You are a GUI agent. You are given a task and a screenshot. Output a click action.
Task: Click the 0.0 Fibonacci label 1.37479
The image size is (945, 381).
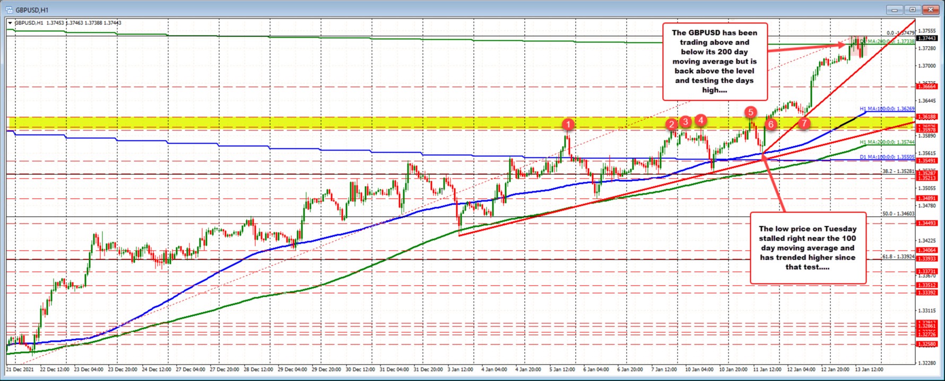coord(900,33)
